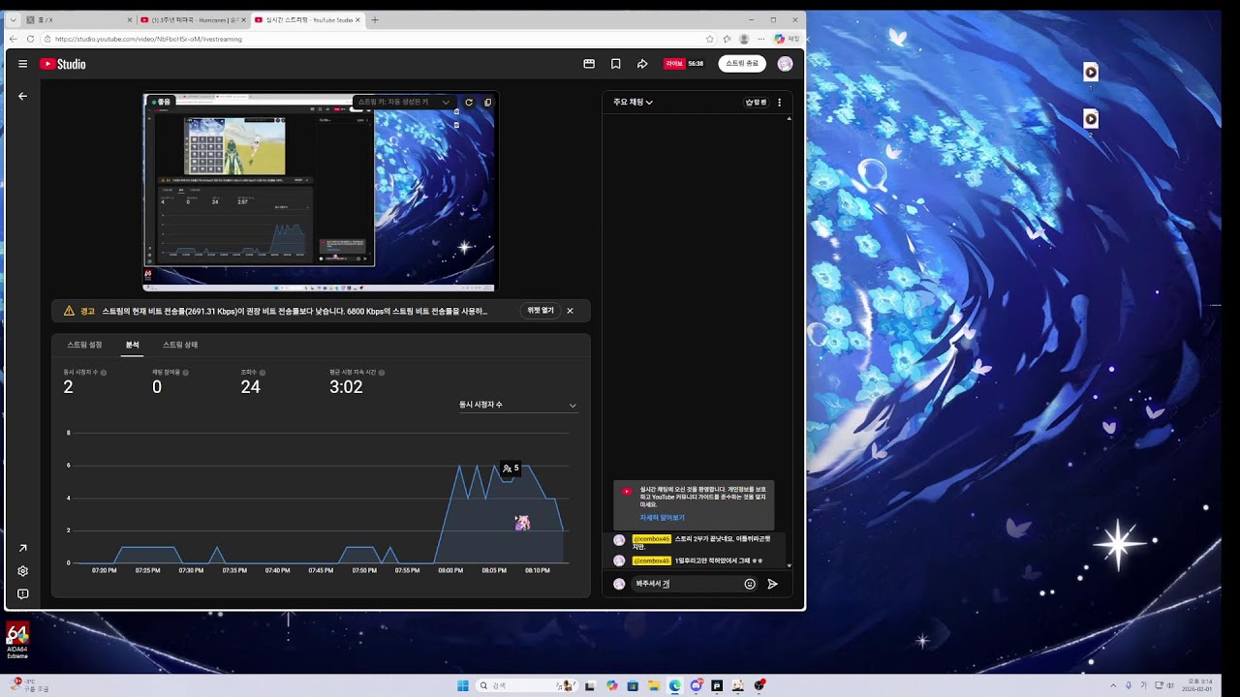Click the Edge icon on the taskbar
This screenshot has height=697, width=1240.
pyautogui.click(x=674, y=685)
